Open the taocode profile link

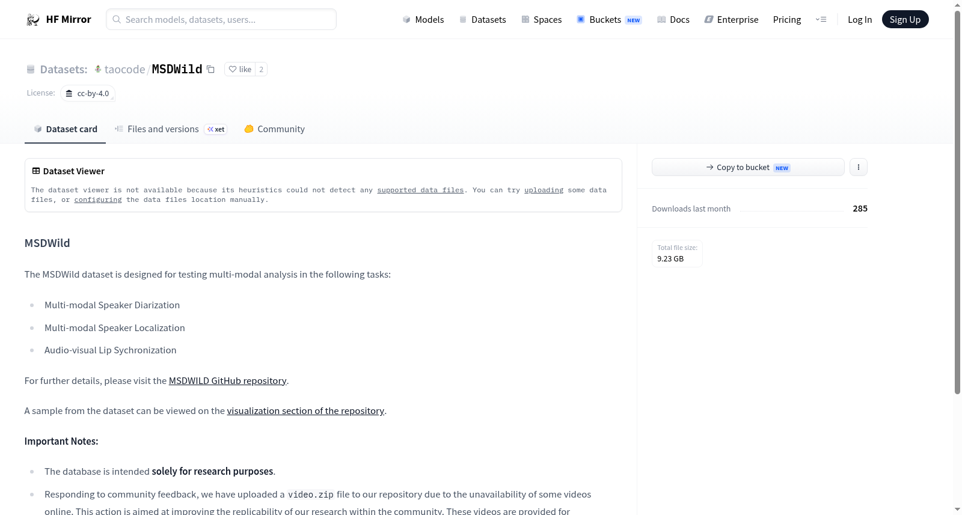124,69
